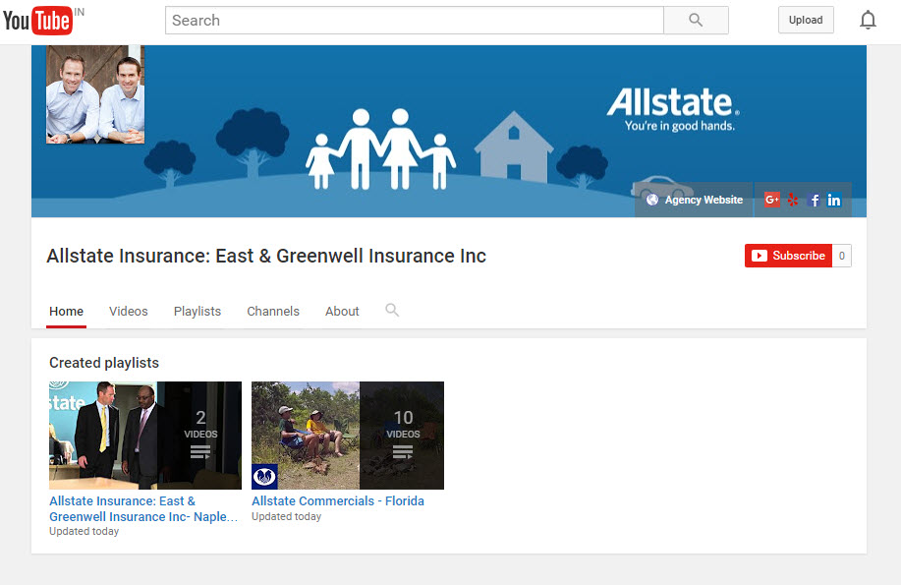Image resolution: width=901 pixels, height=585 pixels.
Task: Click the search magnifier button
Action: [x=696, y=20]
